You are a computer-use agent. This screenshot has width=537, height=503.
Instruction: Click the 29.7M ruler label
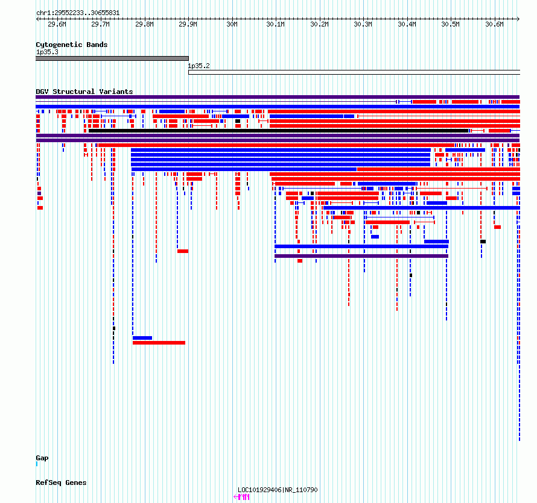click(x=101, y=24)
